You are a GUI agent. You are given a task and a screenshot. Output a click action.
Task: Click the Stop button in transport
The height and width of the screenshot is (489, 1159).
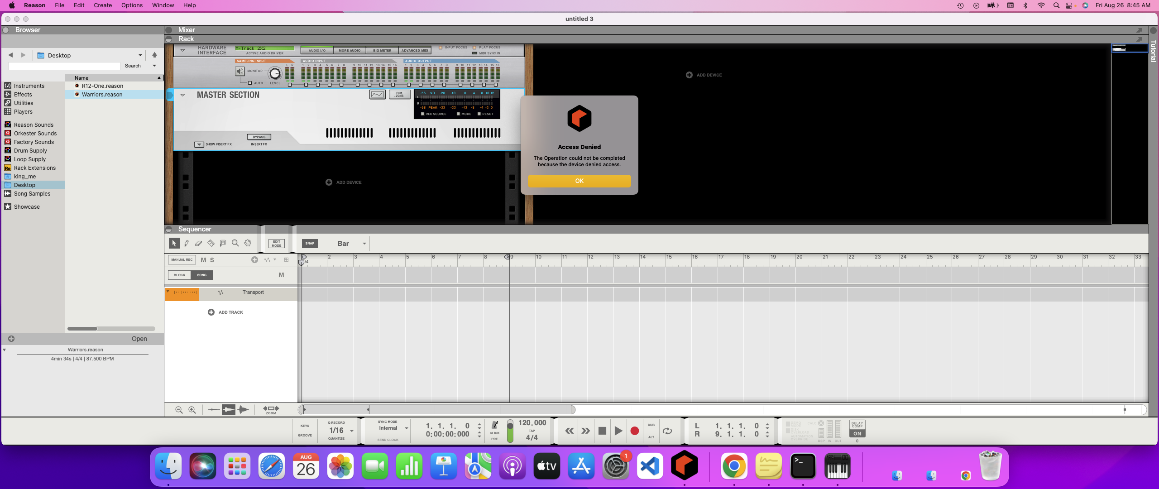tap(602, 431)
